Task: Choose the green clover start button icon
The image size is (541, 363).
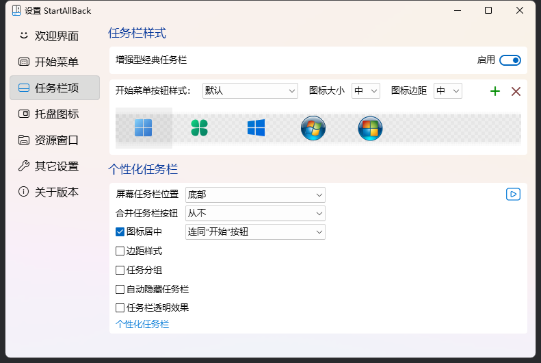Action: (200, 128)
